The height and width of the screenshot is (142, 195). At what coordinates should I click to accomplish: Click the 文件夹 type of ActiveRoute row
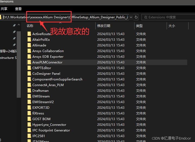[x=141, y=34]
